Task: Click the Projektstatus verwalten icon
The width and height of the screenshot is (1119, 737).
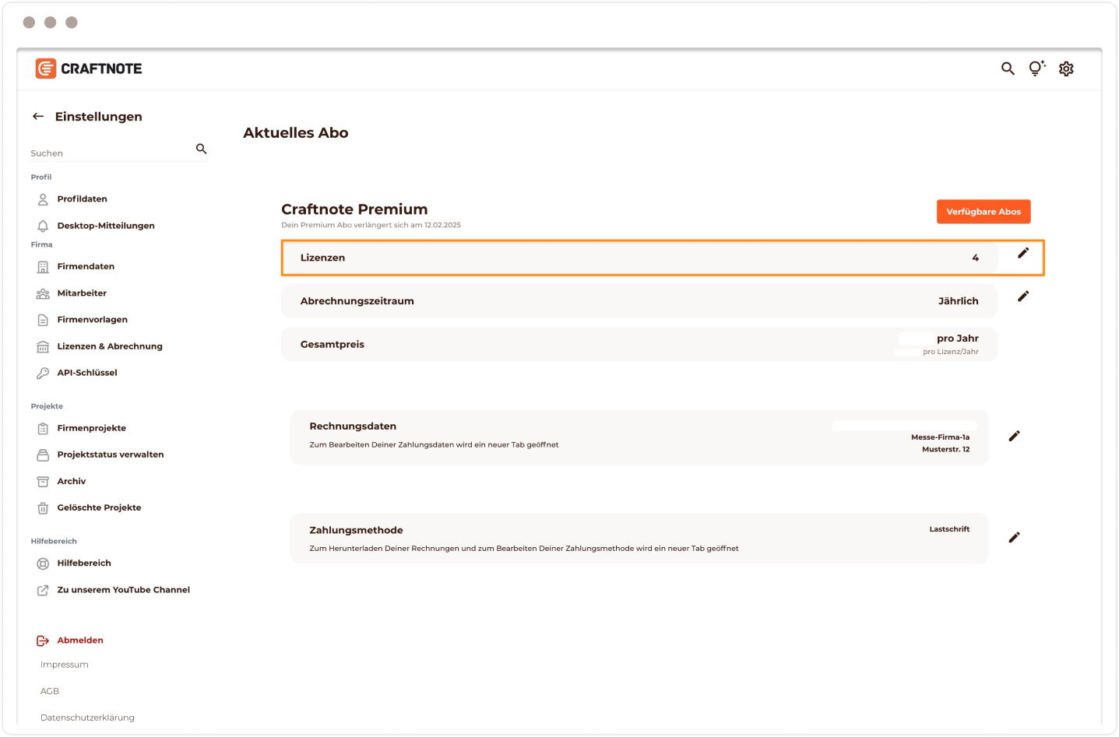Action: (43, 454)
